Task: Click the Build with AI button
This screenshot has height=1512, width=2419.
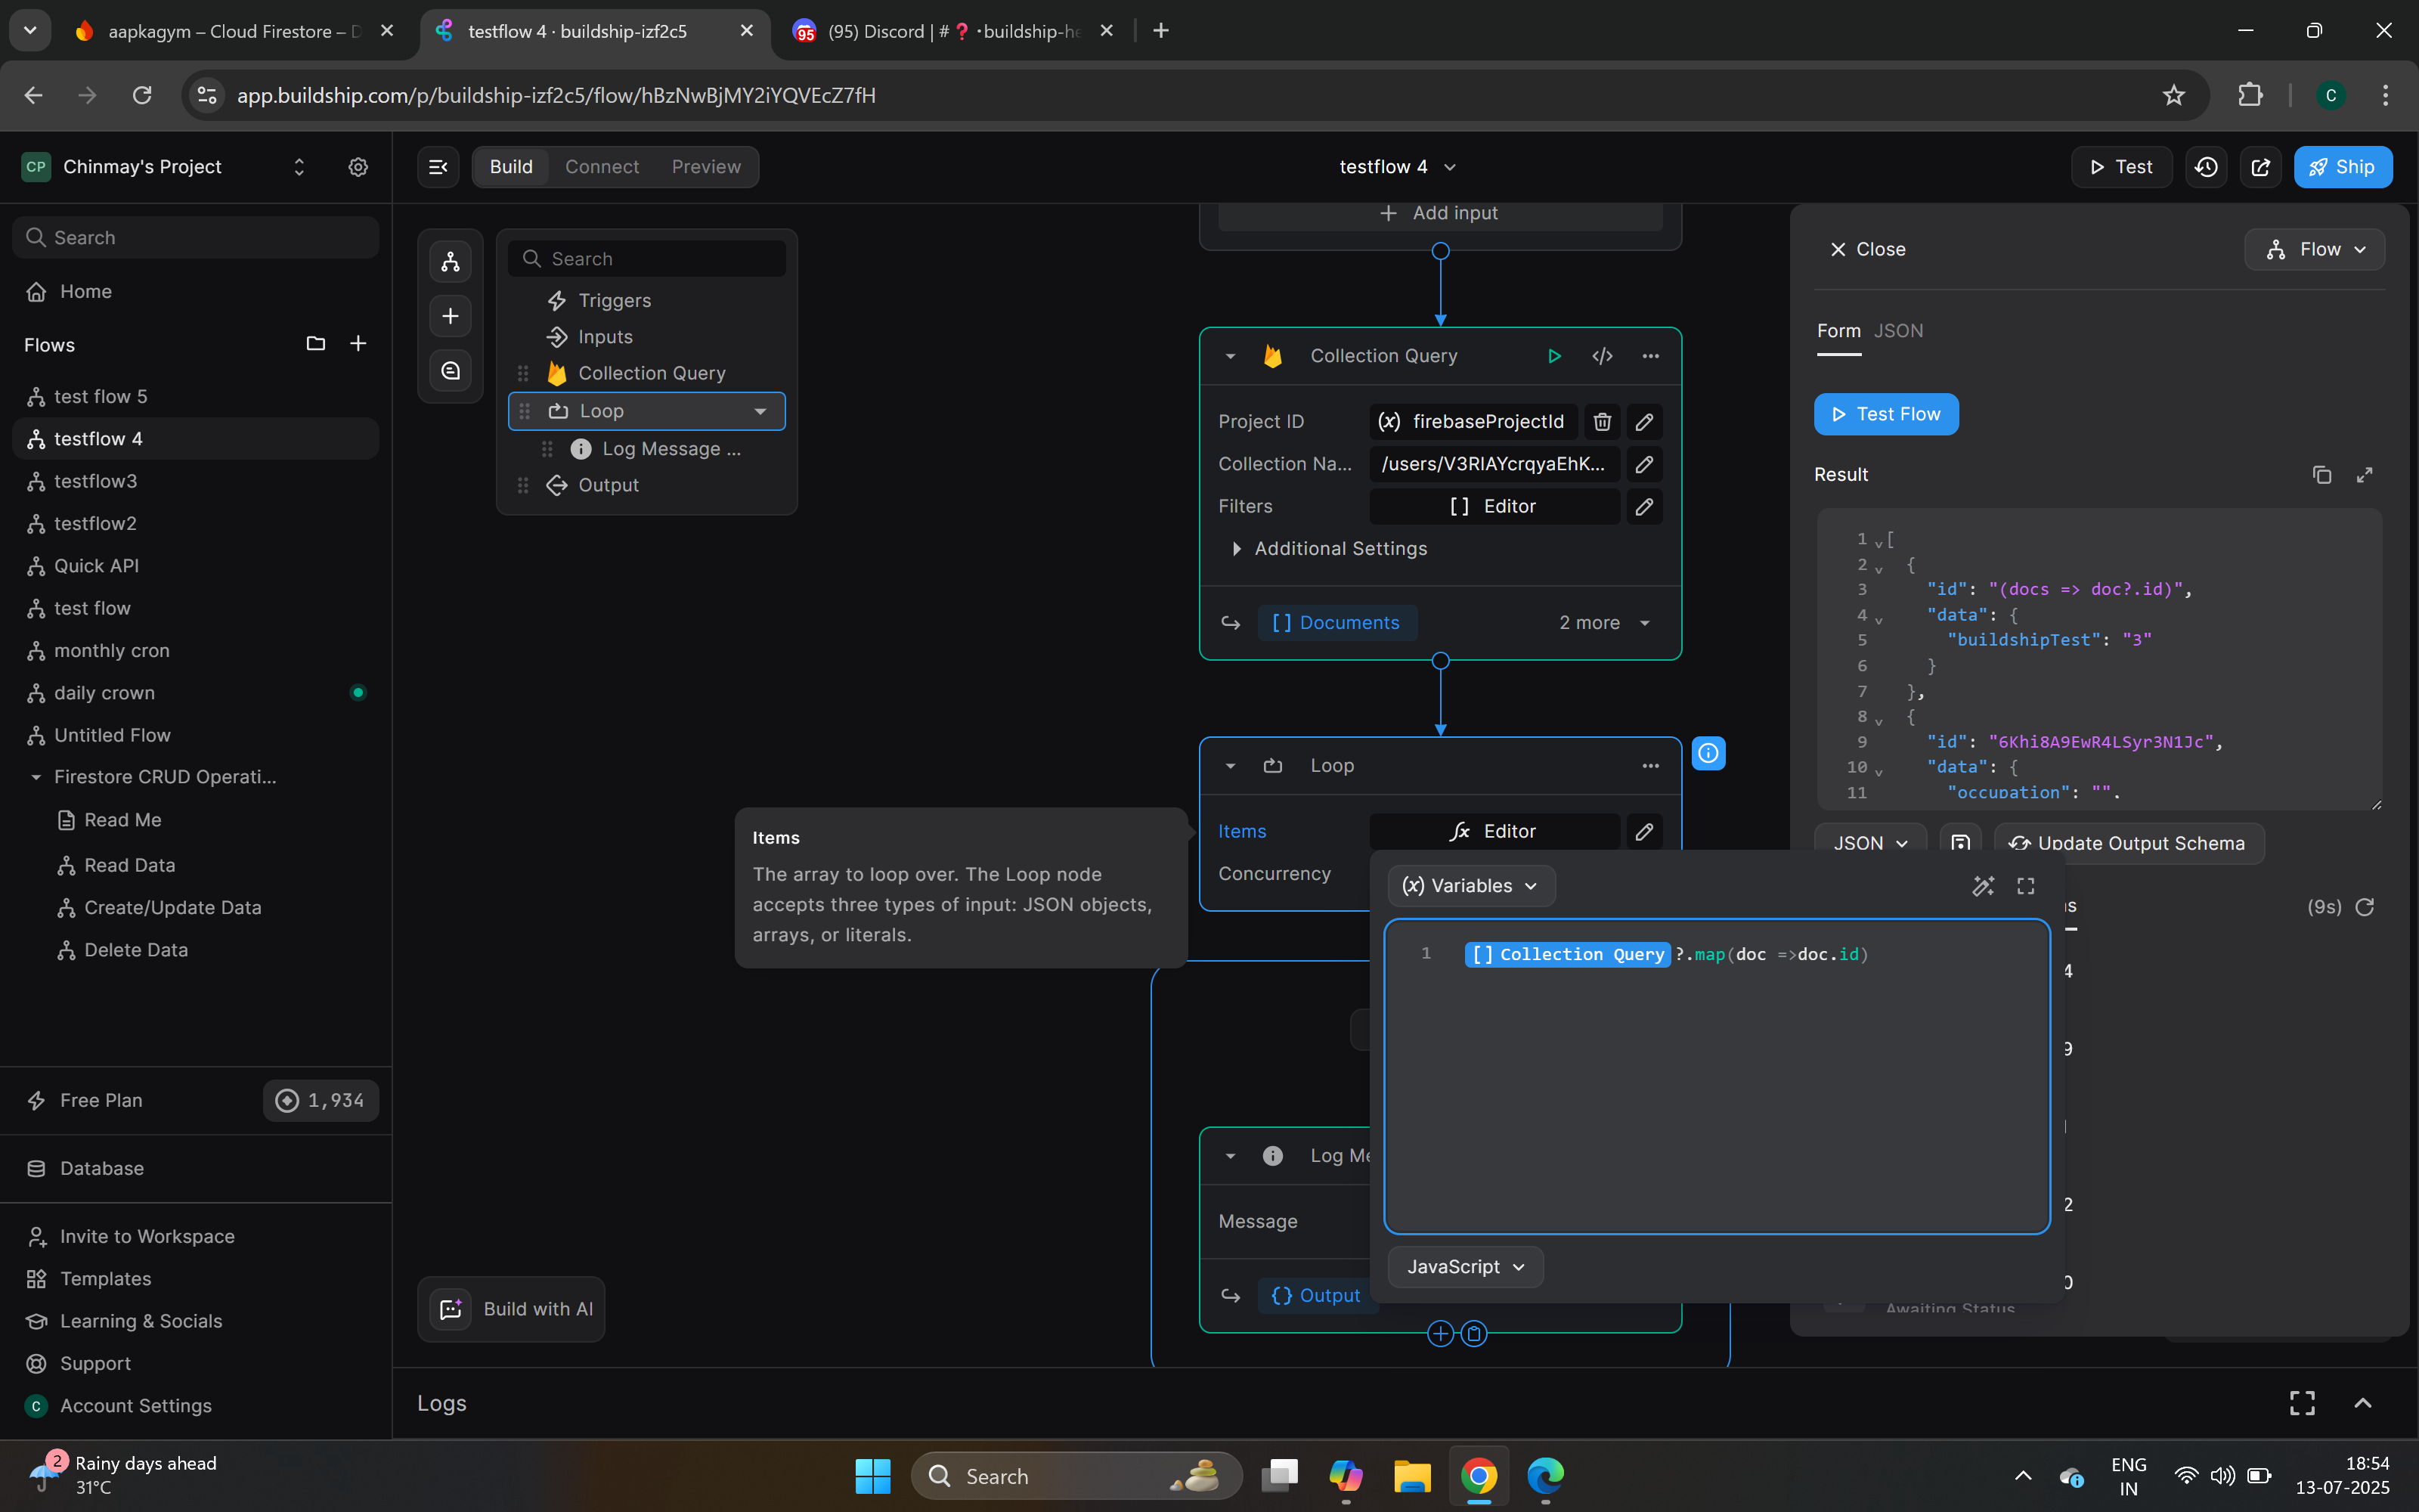Action: [511, 1309]
